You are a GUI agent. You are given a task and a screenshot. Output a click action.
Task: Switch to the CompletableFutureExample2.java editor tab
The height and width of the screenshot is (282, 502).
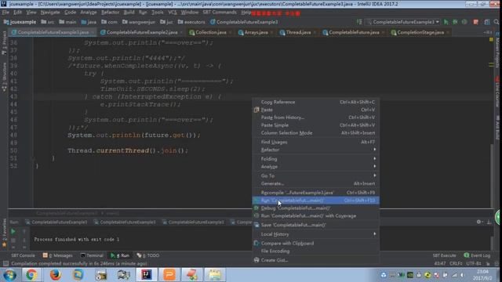pyautogui.click(x=141, y=32)
